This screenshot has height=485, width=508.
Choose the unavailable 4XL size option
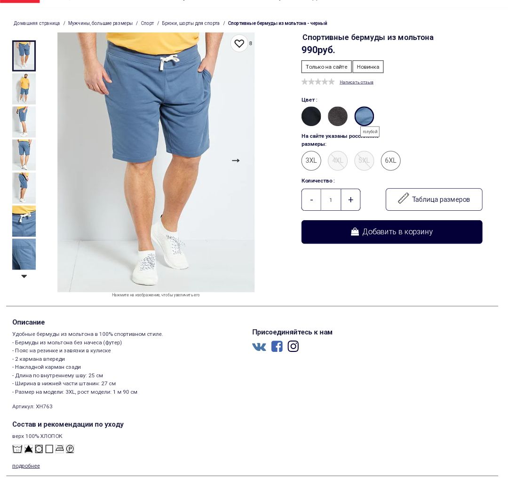point(338,161)
